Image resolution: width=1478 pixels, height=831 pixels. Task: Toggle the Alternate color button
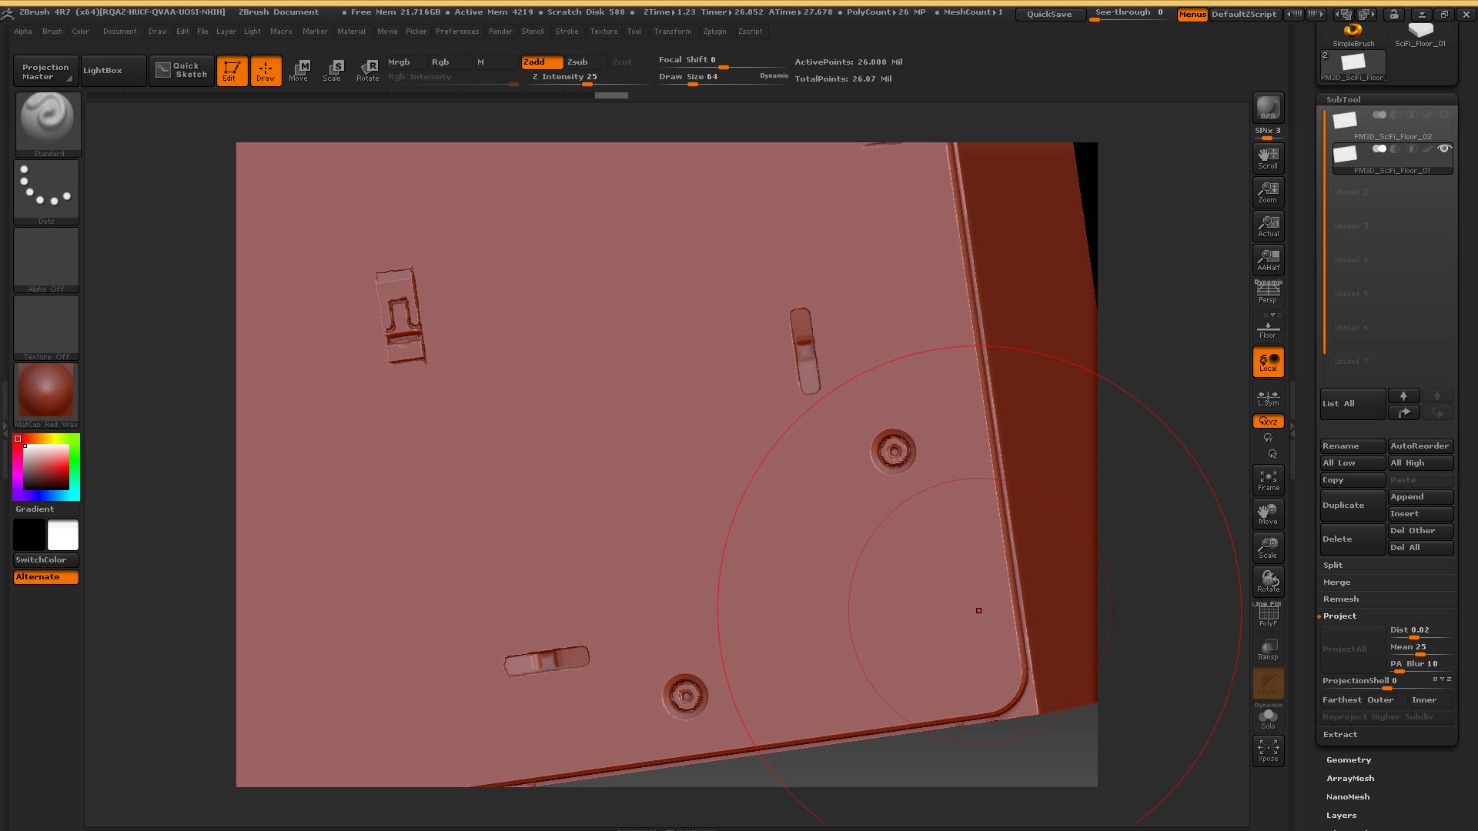pos(46,577)
